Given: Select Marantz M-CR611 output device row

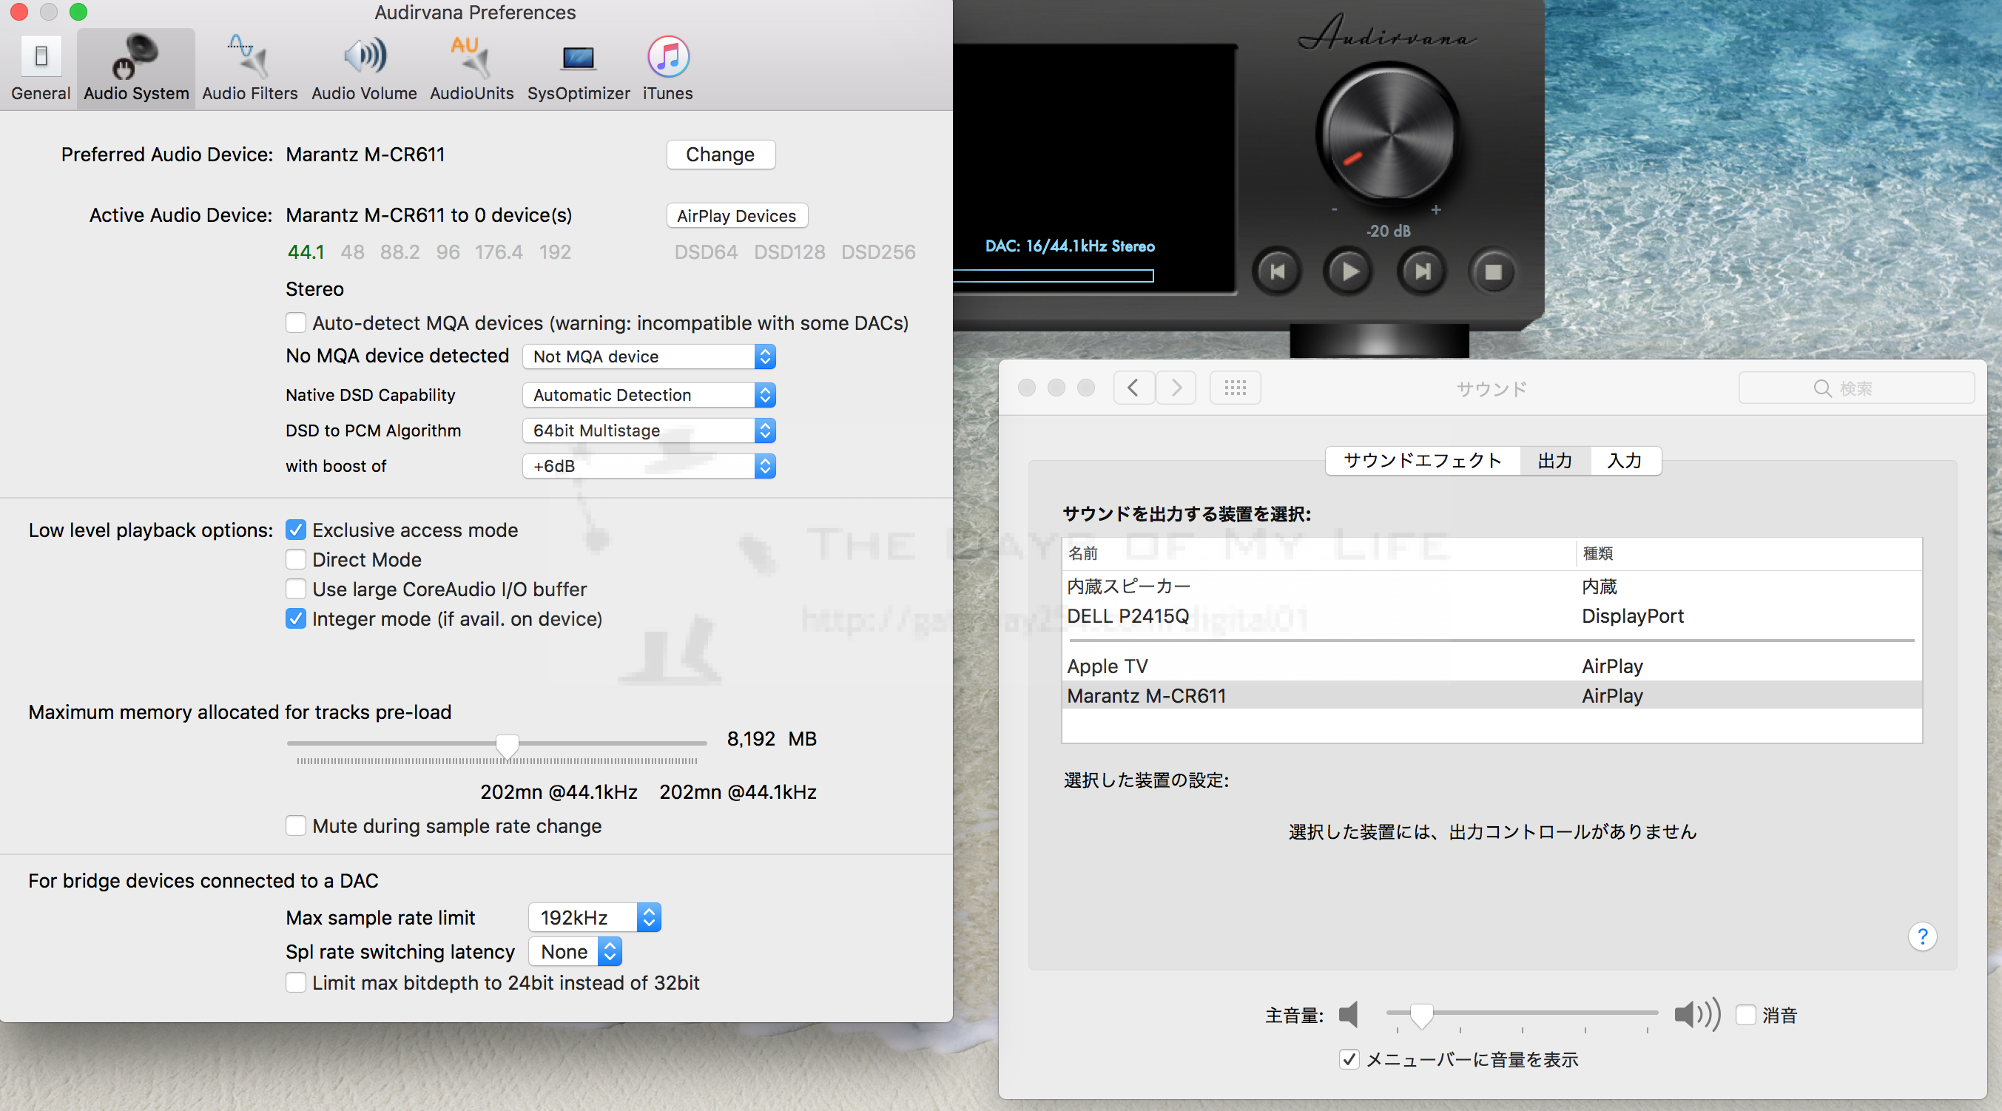Looking at the screenshot, I should (x=1492, y=695).
